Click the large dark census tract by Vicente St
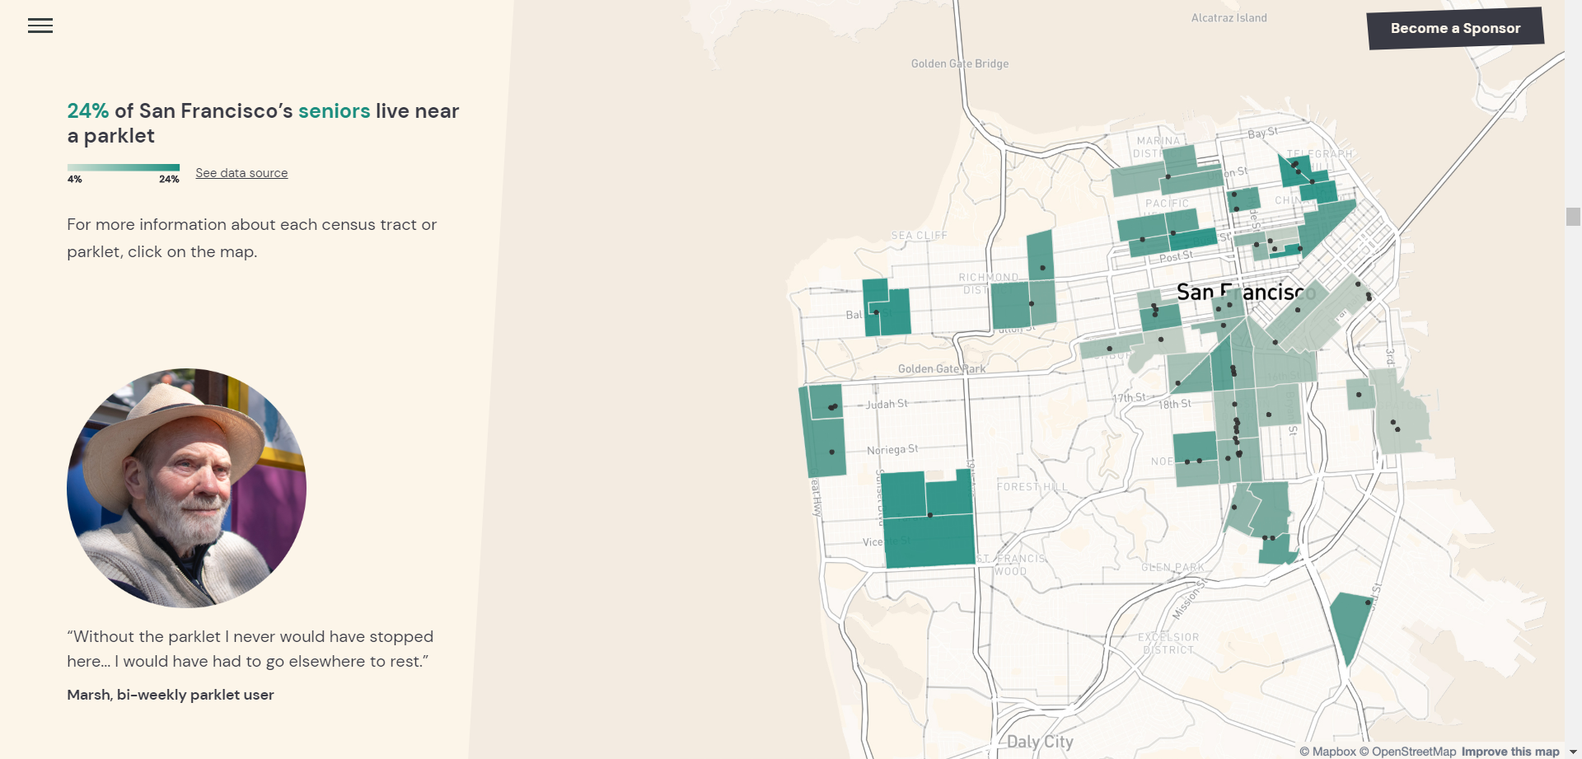This screenshot has width=1582, height=759. [x=929, y=542]
